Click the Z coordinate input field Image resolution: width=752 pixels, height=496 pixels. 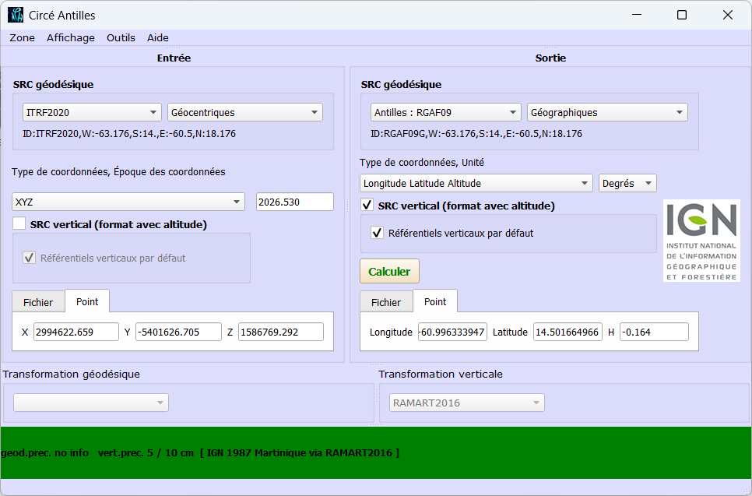[x=280, y=332]
